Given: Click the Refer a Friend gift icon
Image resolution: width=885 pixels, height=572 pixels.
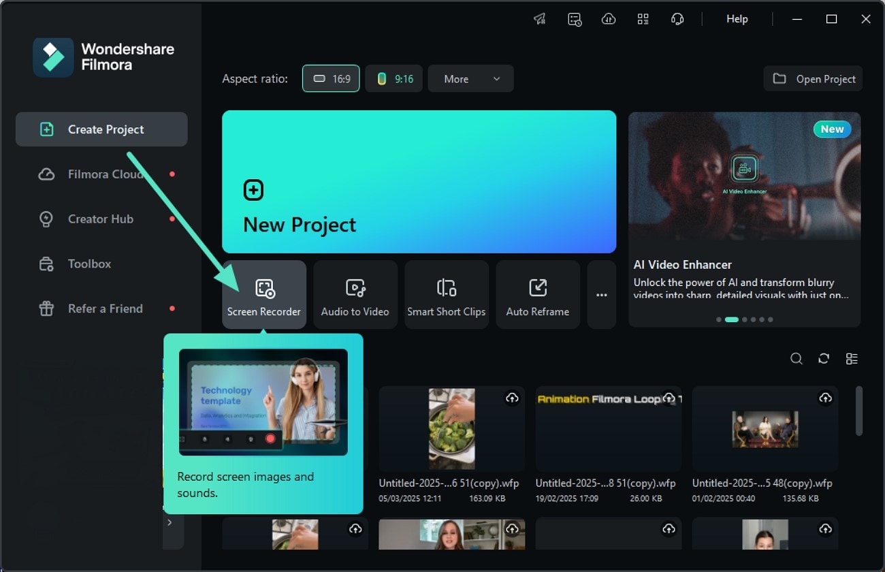Looking at the screenshot, I should (46, 308).
